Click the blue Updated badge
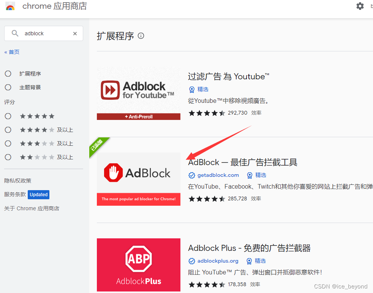The width and height of the screenshot is (373, 293). point(38,195)
